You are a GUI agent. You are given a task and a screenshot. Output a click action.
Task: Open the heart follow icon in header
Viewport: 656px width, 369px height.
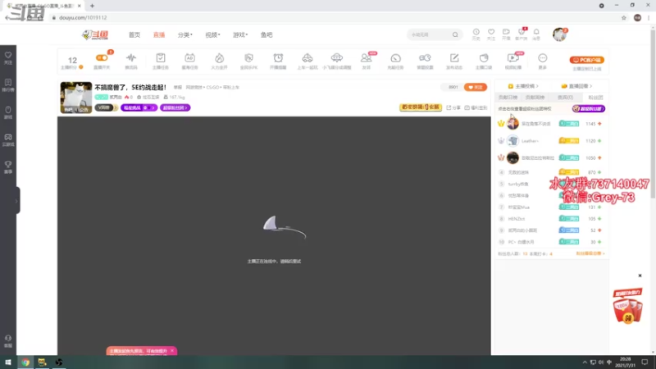tap(491, 34)
